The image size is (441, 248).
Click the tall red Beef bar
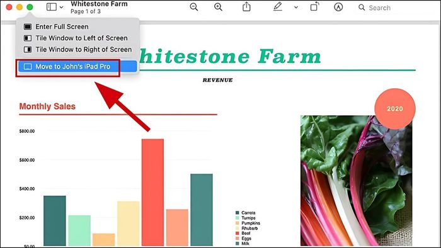point(152,193)
